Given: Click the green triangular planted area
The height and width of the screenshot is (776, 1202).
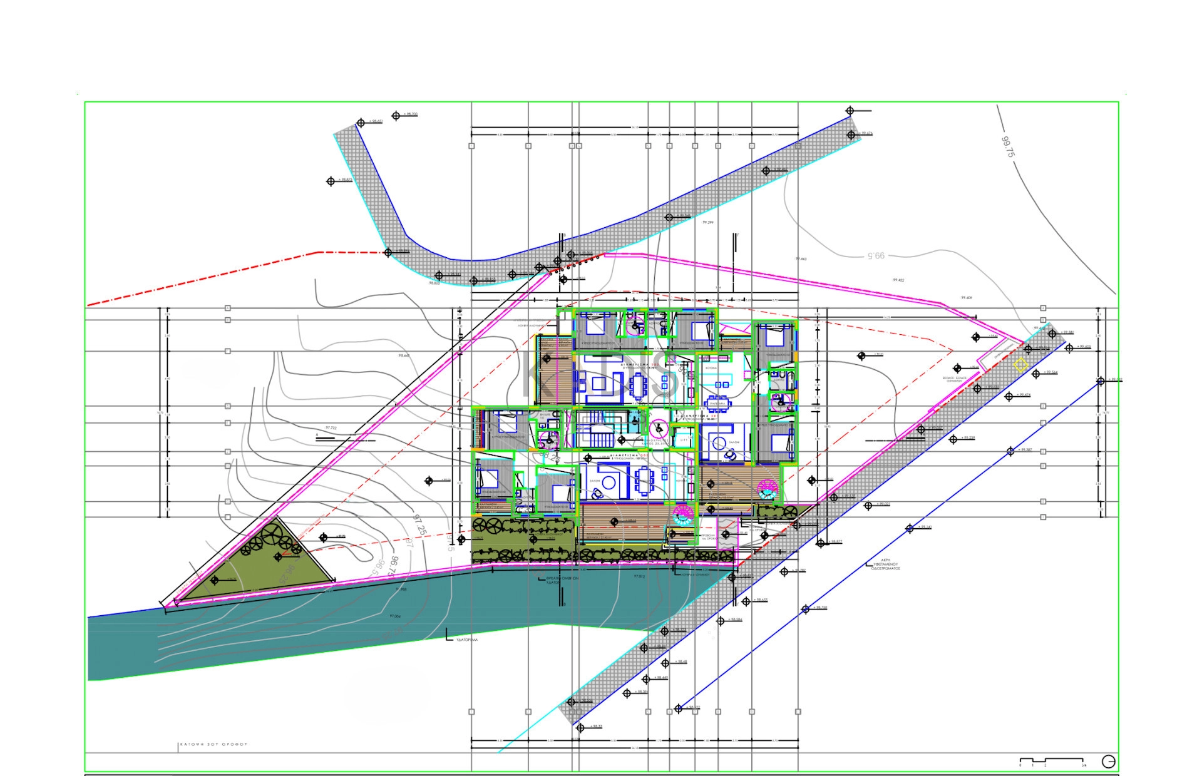Looking at the screenshot, I should pyautogui.click(x=263, y=566).
